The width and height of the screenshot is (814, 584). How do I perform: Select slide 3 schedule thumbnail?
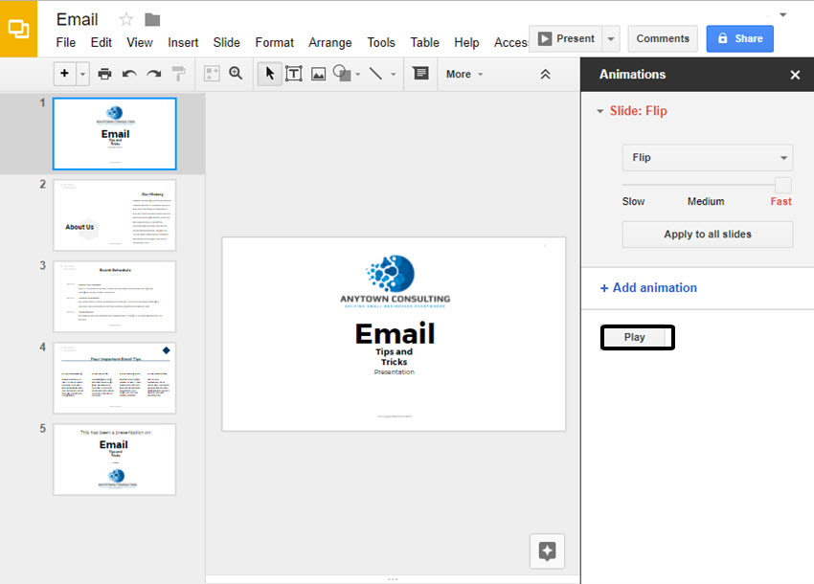pos(115,297)
